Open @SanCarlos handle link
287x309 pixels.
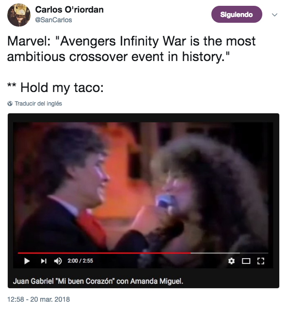53,20
